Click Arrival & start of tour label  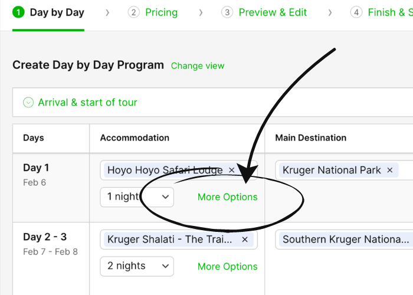87,103
